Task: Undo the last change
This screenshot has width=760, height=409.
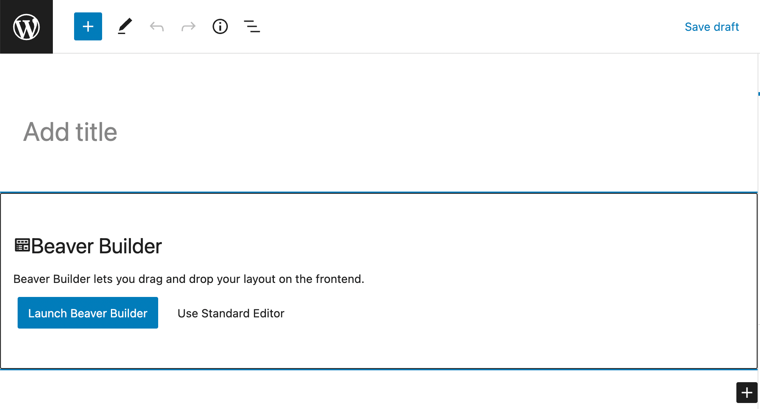Action: (x=157, y=27)
